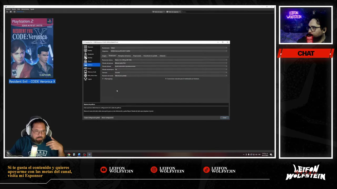This screenshot has width=337, height=189.
Task: Open Red y disco duro globe icon
Action: pos(85,75)
